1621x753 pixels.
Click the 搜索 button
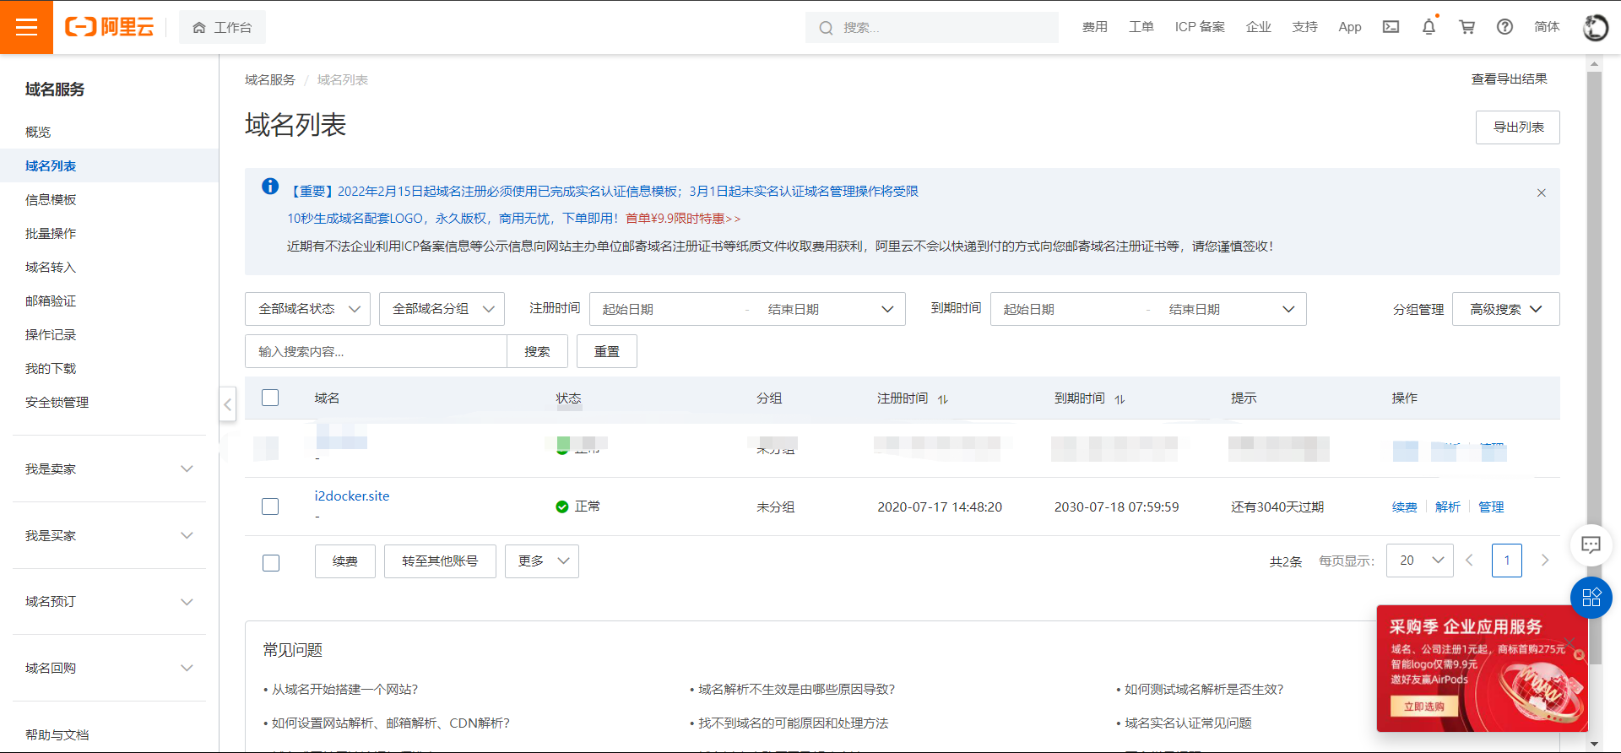pos(537,351)
